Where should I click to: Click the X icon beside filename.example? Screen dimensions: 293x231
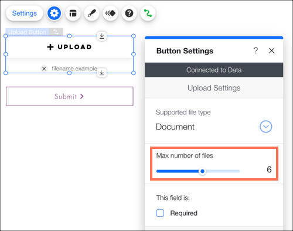pos(44,69)
